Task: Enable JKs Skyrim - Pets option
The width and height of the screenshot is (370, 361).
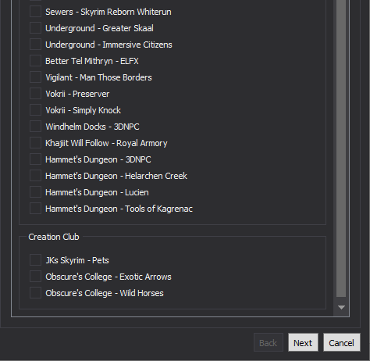Action: 35,260
